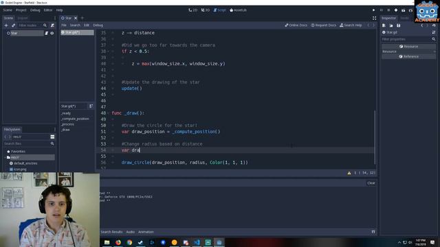Go to next script in history

point(373,25)
